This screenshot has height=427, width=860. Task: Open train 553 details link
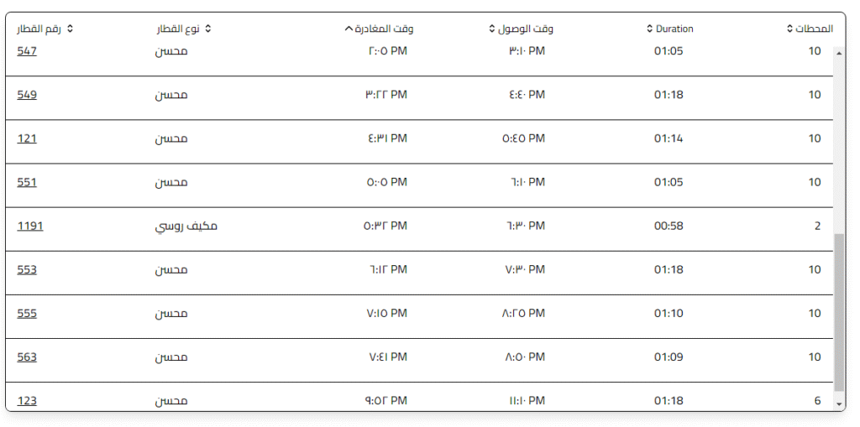pos(27,269)
